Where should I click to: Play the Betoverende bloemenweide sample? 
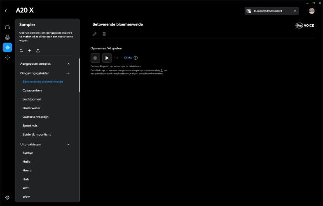pos(107,58)
